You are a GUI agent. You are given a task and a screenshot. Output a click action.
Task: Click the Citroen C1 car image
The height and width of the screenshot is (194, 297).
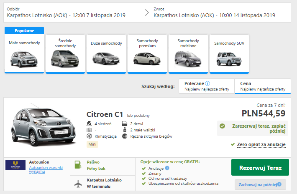pyautogui.click(x=43, y=125)
